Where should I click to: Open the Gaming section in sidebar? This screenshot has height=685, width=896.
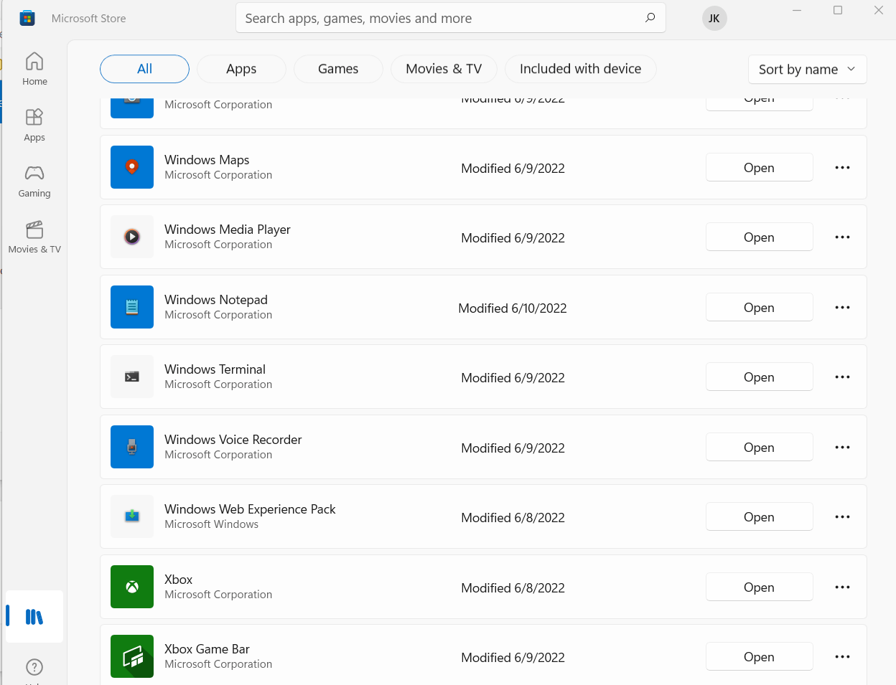34,181
